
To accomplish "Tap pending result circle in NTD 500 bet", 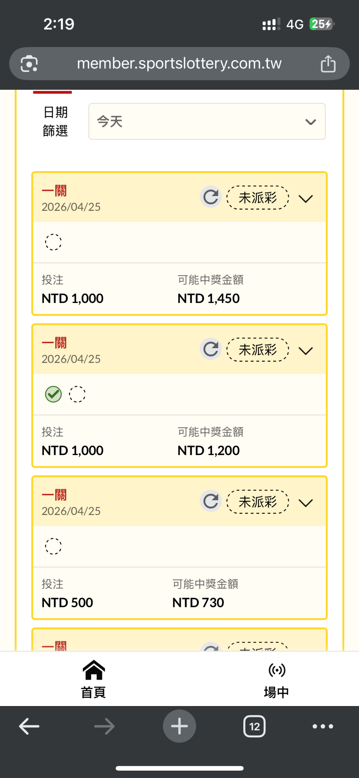I will click(x=53, y=546).
